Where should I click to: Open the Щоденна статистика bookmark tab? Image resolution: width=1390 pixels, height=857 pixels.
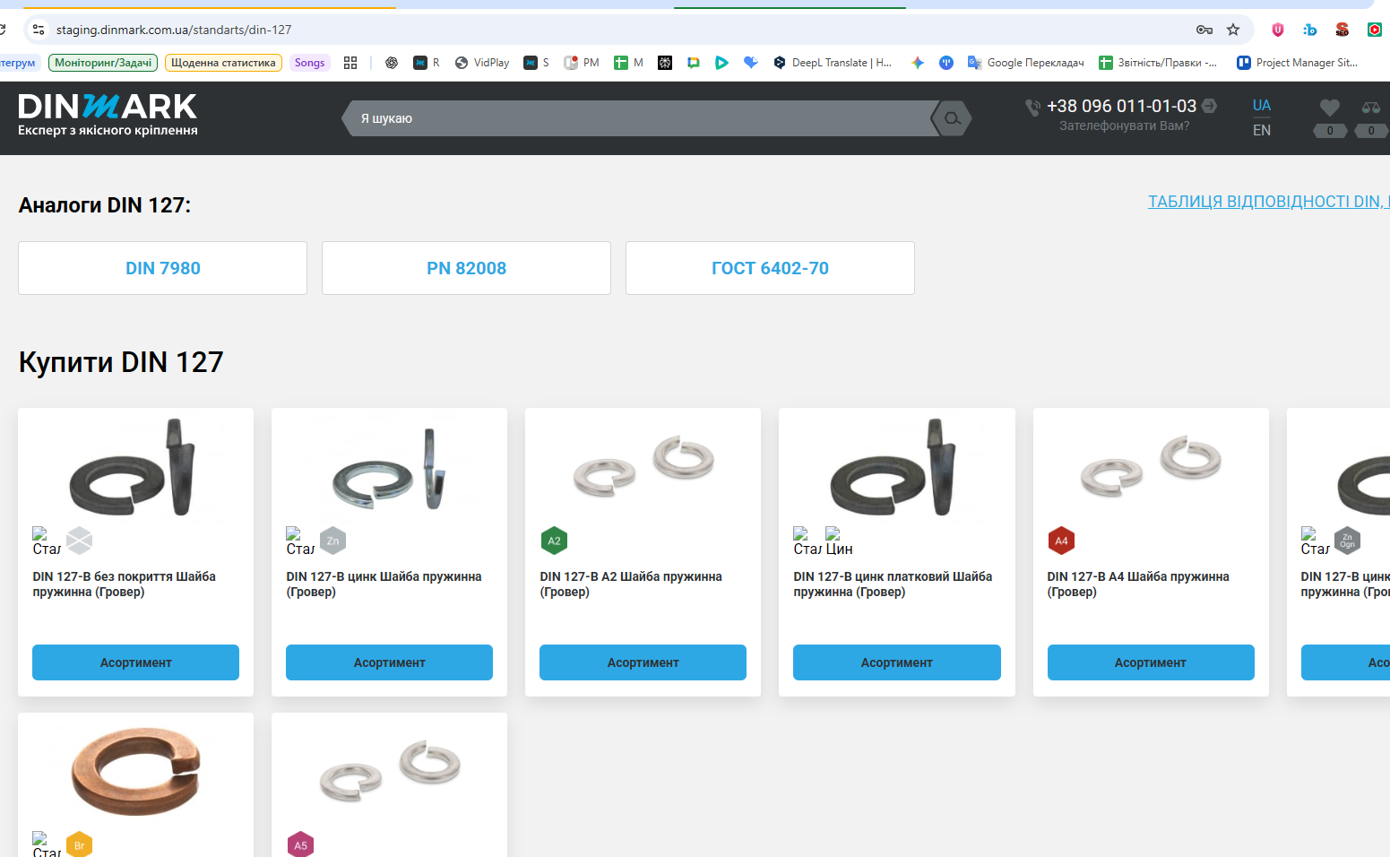coord(223,63)
